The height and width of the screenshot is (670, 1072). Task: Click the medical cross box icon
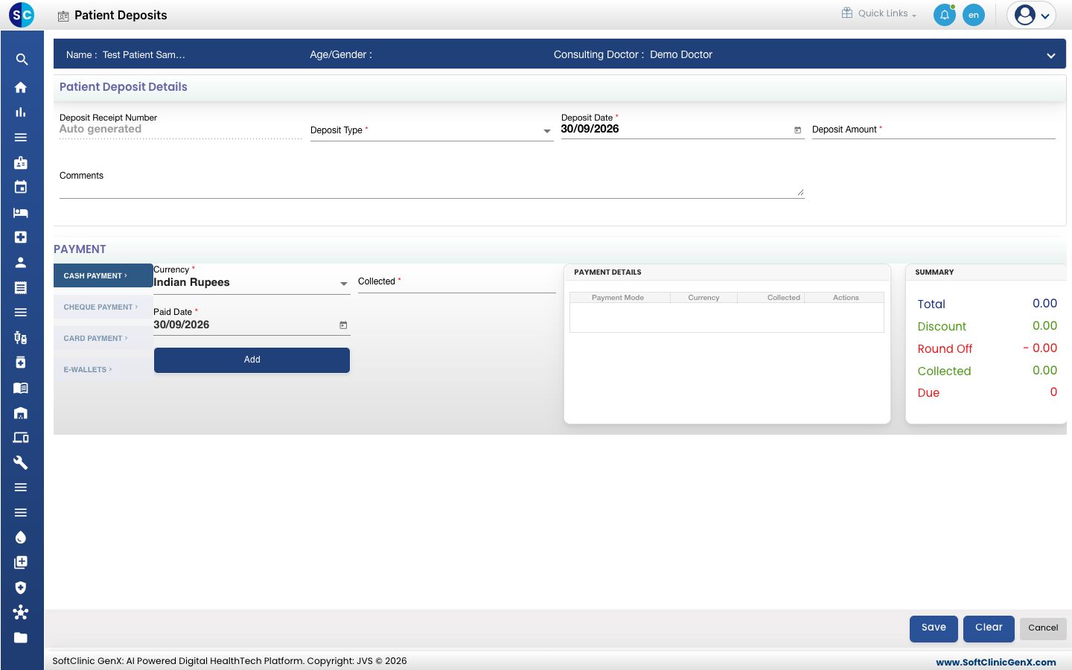(x=21, y=237)
